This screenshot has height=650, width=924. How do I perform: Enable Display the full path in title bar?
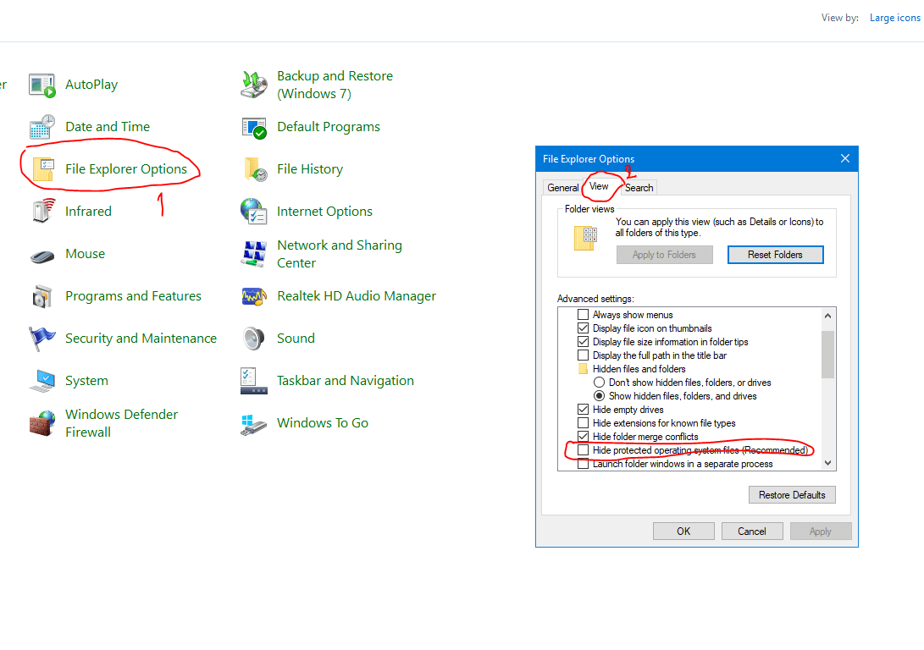pos(583,355)
